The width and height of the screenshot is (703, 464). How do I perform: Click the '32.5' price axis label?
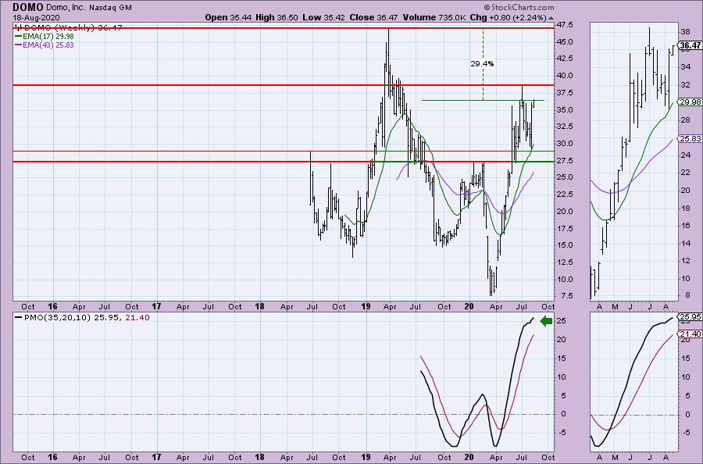click(565, 126)
